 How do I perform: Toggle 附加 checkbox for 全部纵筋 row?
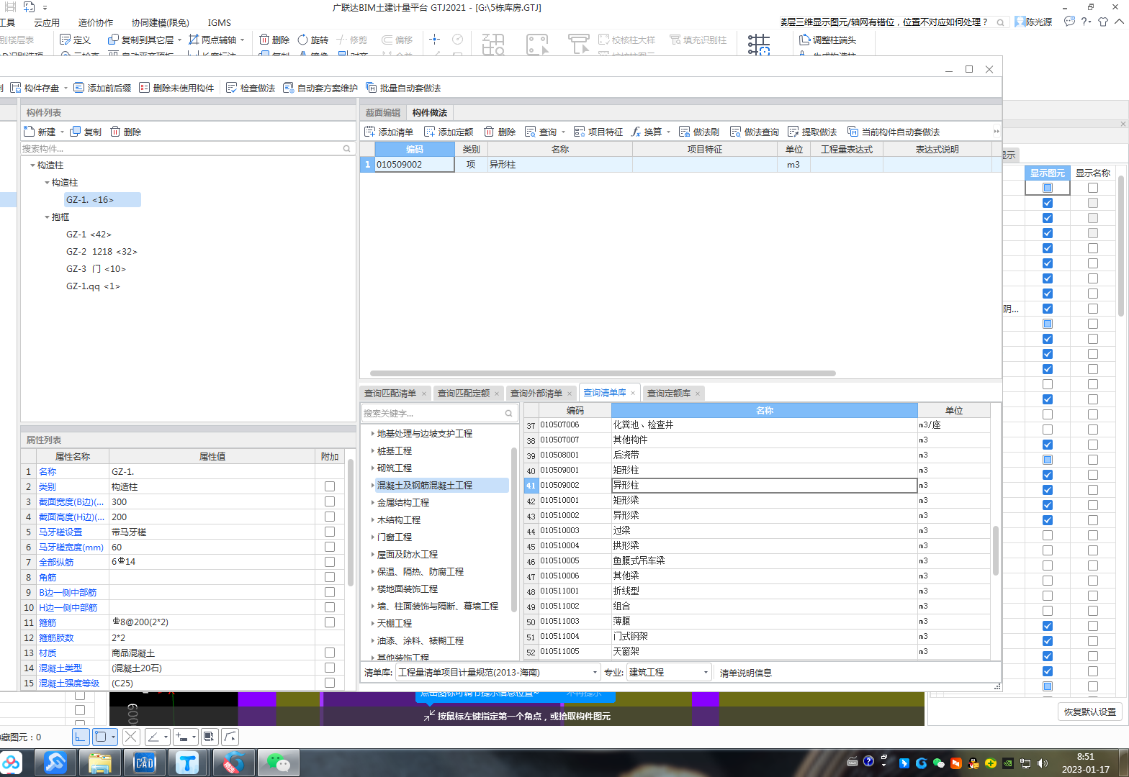click(330, 562)
